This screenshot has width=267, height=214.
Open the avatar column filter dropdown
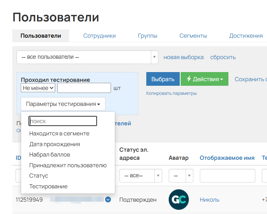(181, 175)
